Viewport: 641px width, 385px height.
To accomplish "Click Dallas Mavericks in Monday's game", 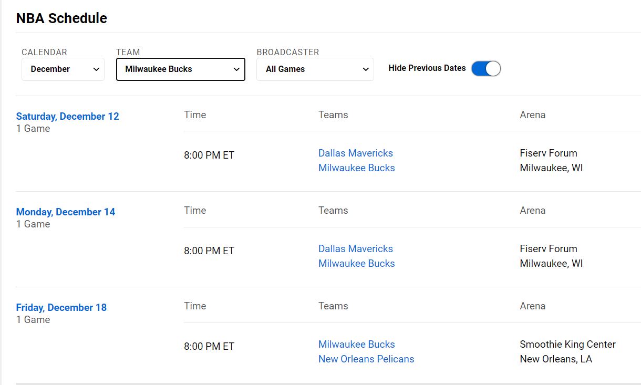I will point(356,249).
